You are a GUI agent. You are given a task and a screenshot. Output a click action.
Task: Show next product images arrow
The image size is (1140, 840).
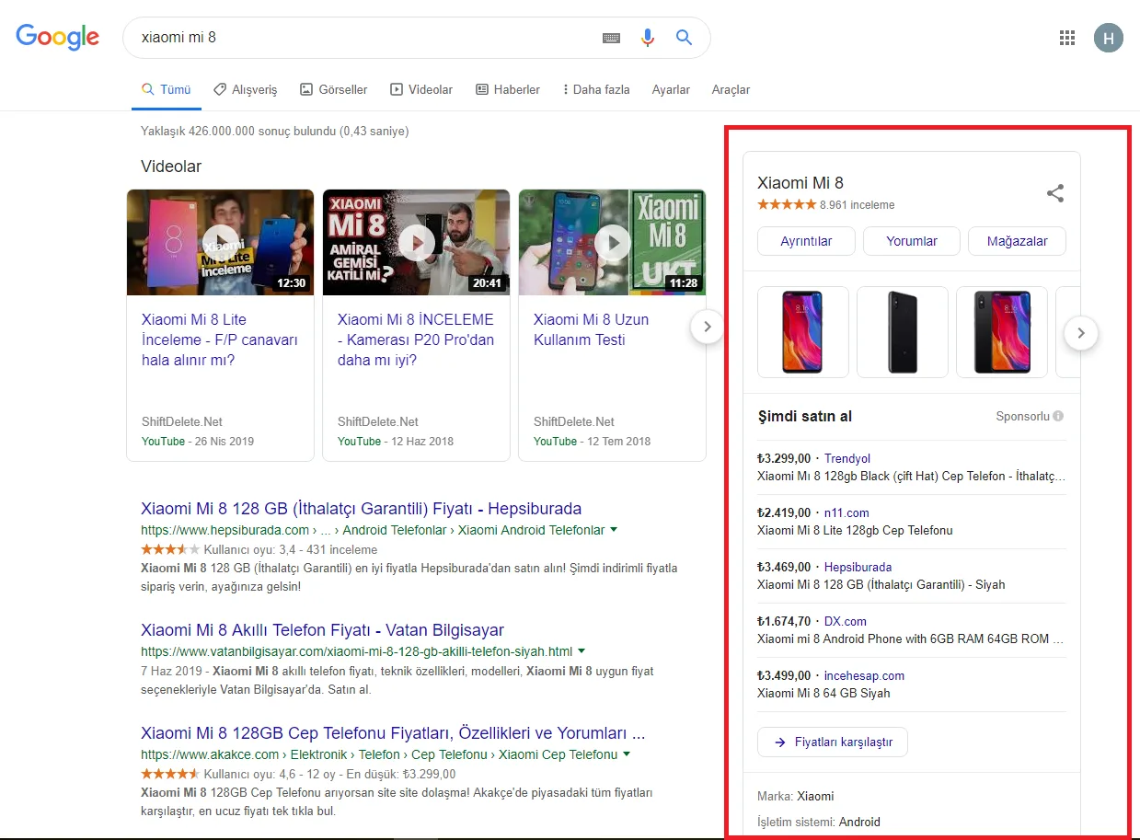pos(1081,332)
